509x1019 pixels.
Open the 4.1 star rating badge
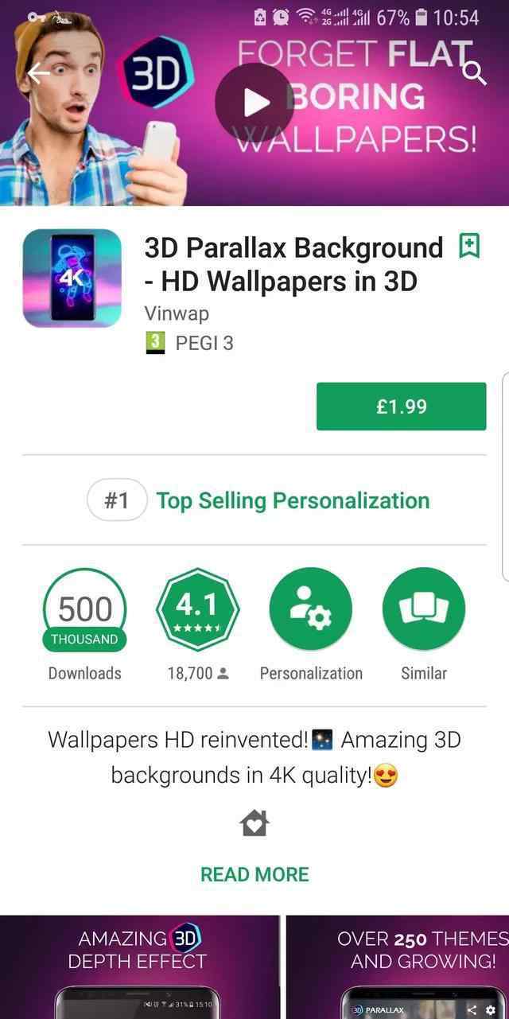pos(198,610)
